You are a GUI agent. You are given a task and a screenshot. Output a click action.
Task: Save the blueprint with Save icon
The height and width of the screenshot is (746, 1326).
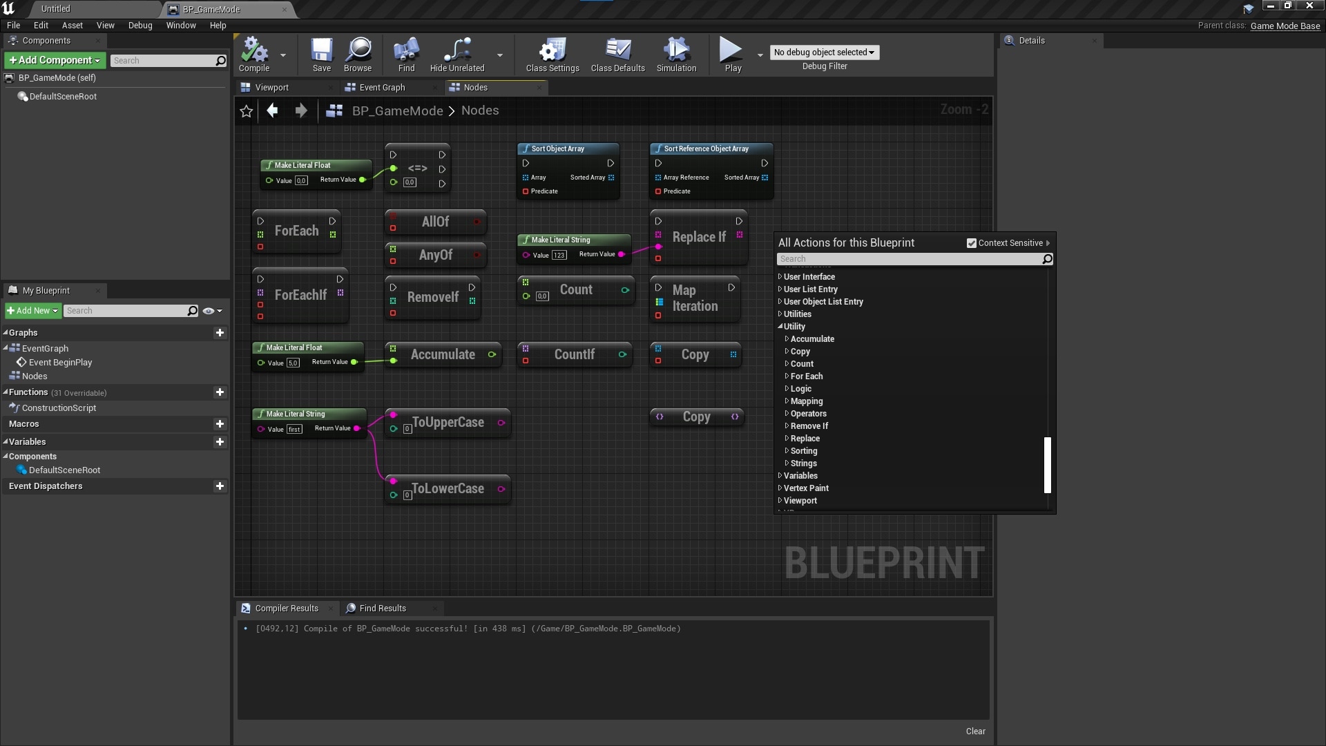[322, 55]
